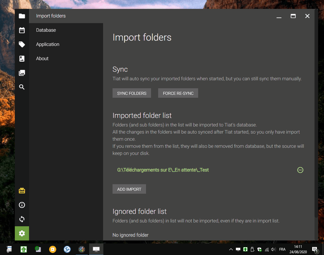The image size is (324, 255).
Task: Open the yellow round taskbar app
Action: pyautogui.click(x=53, y=249)
